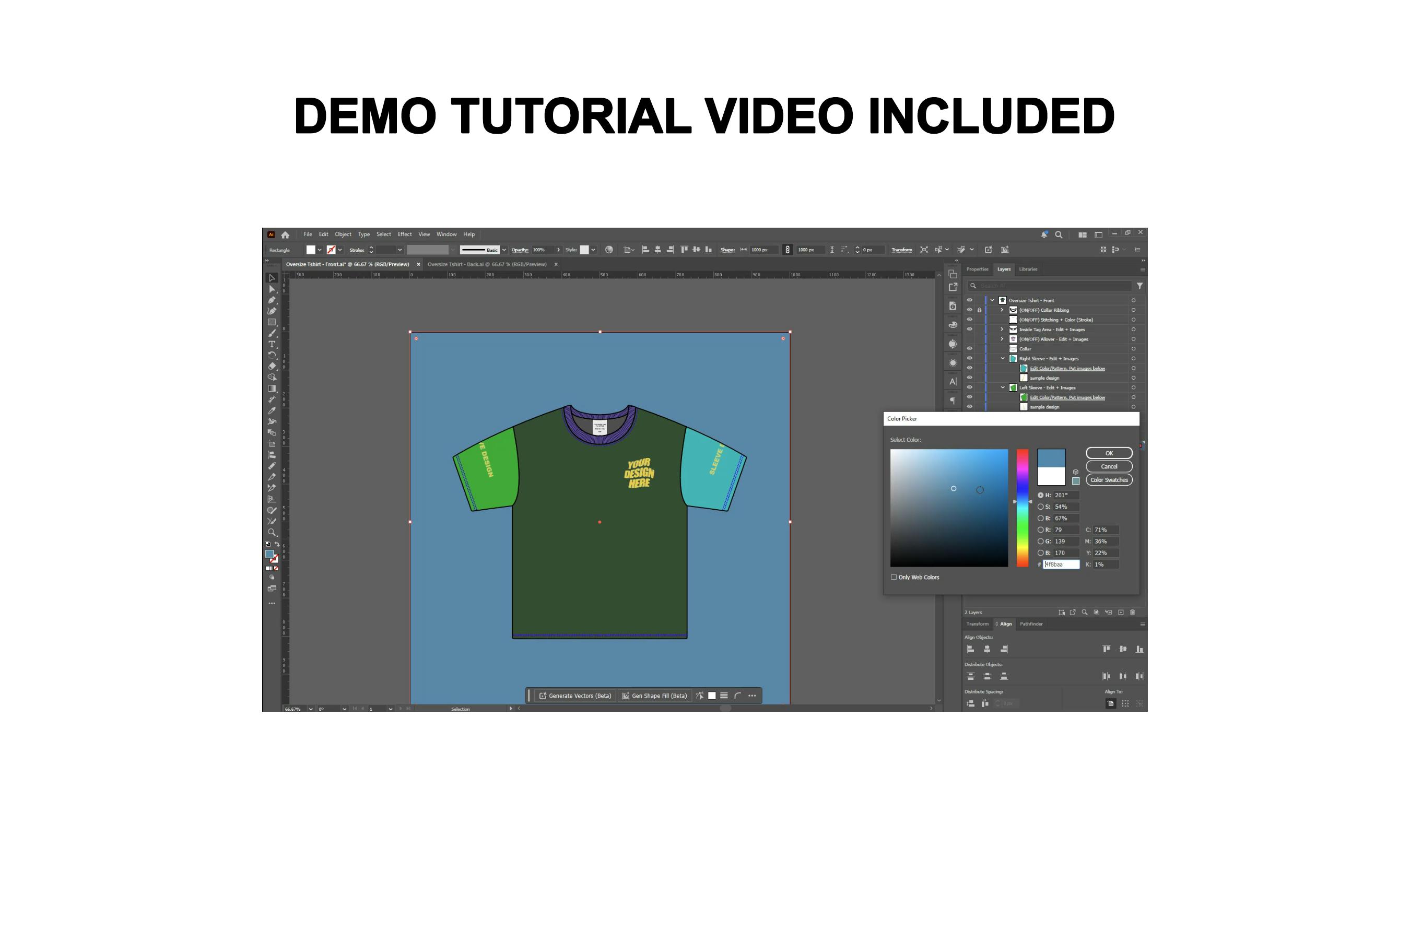Enable Only Web Colors checkbox
The height and width of the screenshot is (940, 1410).
(x=893, y=577)
